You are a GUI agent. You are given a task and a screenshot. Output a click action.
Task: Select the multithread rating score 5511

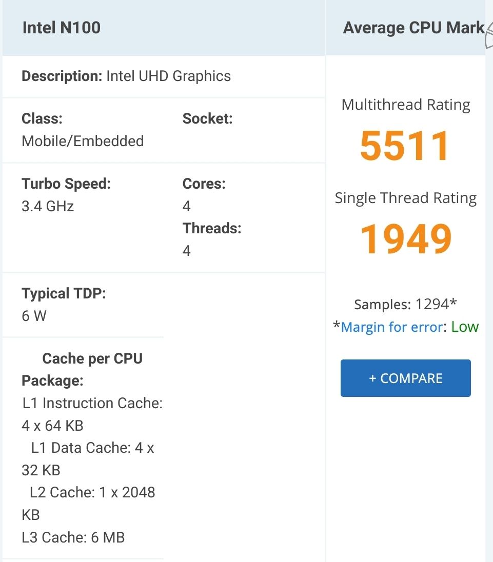pyautogui.click(x=405, y=146)
